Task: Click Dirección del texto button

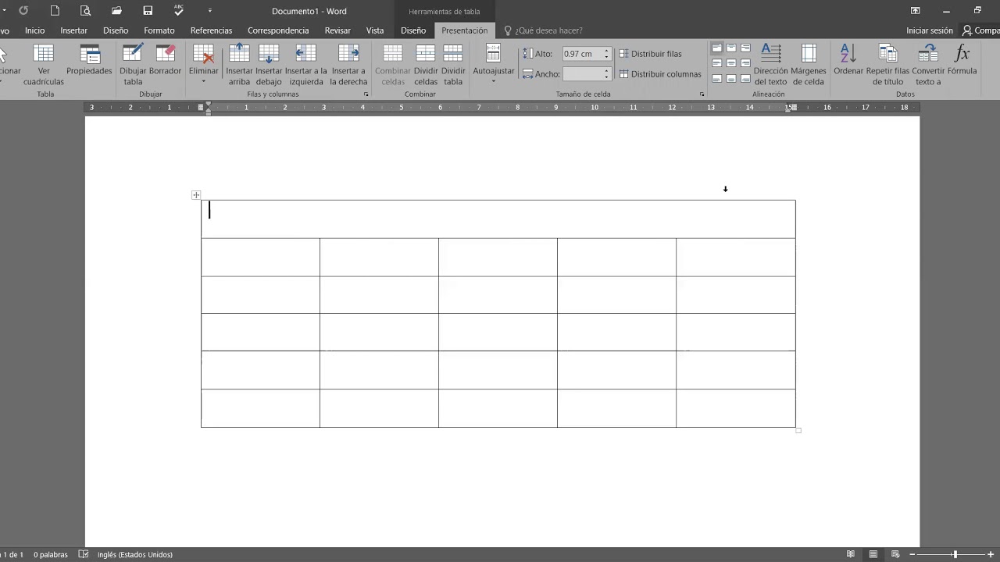Action: point(771,64)
